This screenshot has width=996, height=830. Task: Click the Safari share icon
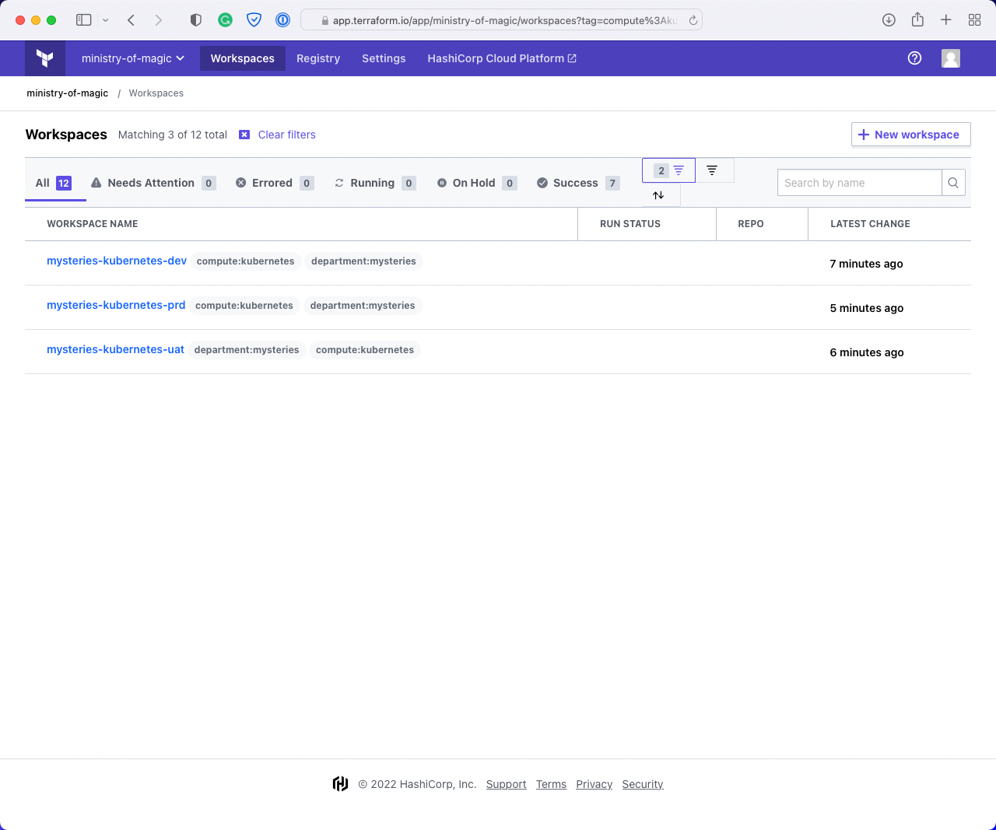tap(917, 19)
